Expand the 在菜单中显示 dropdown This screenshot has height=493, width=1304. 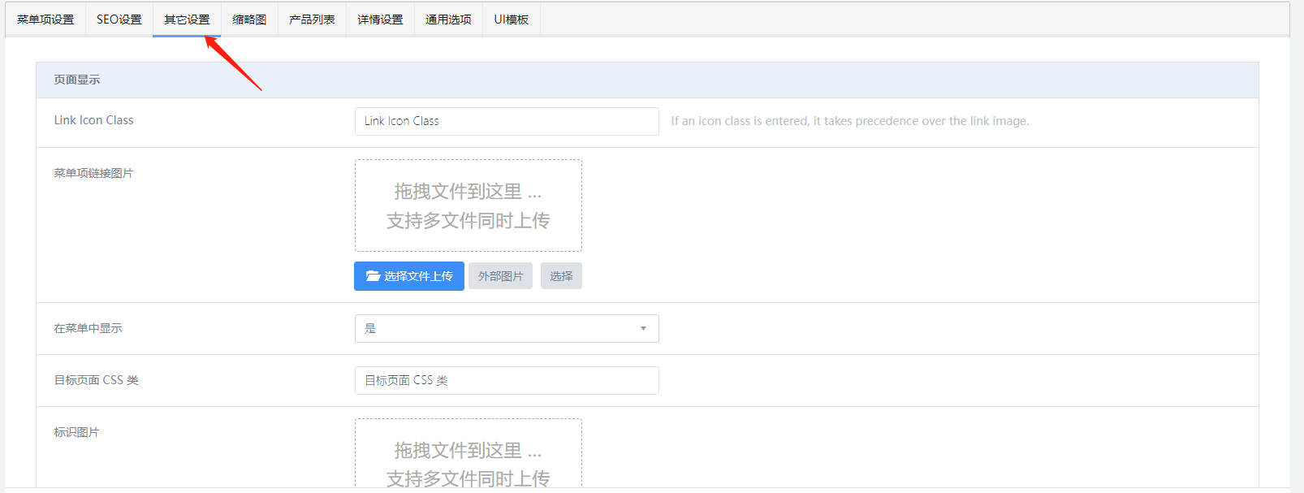pos(506,328)
